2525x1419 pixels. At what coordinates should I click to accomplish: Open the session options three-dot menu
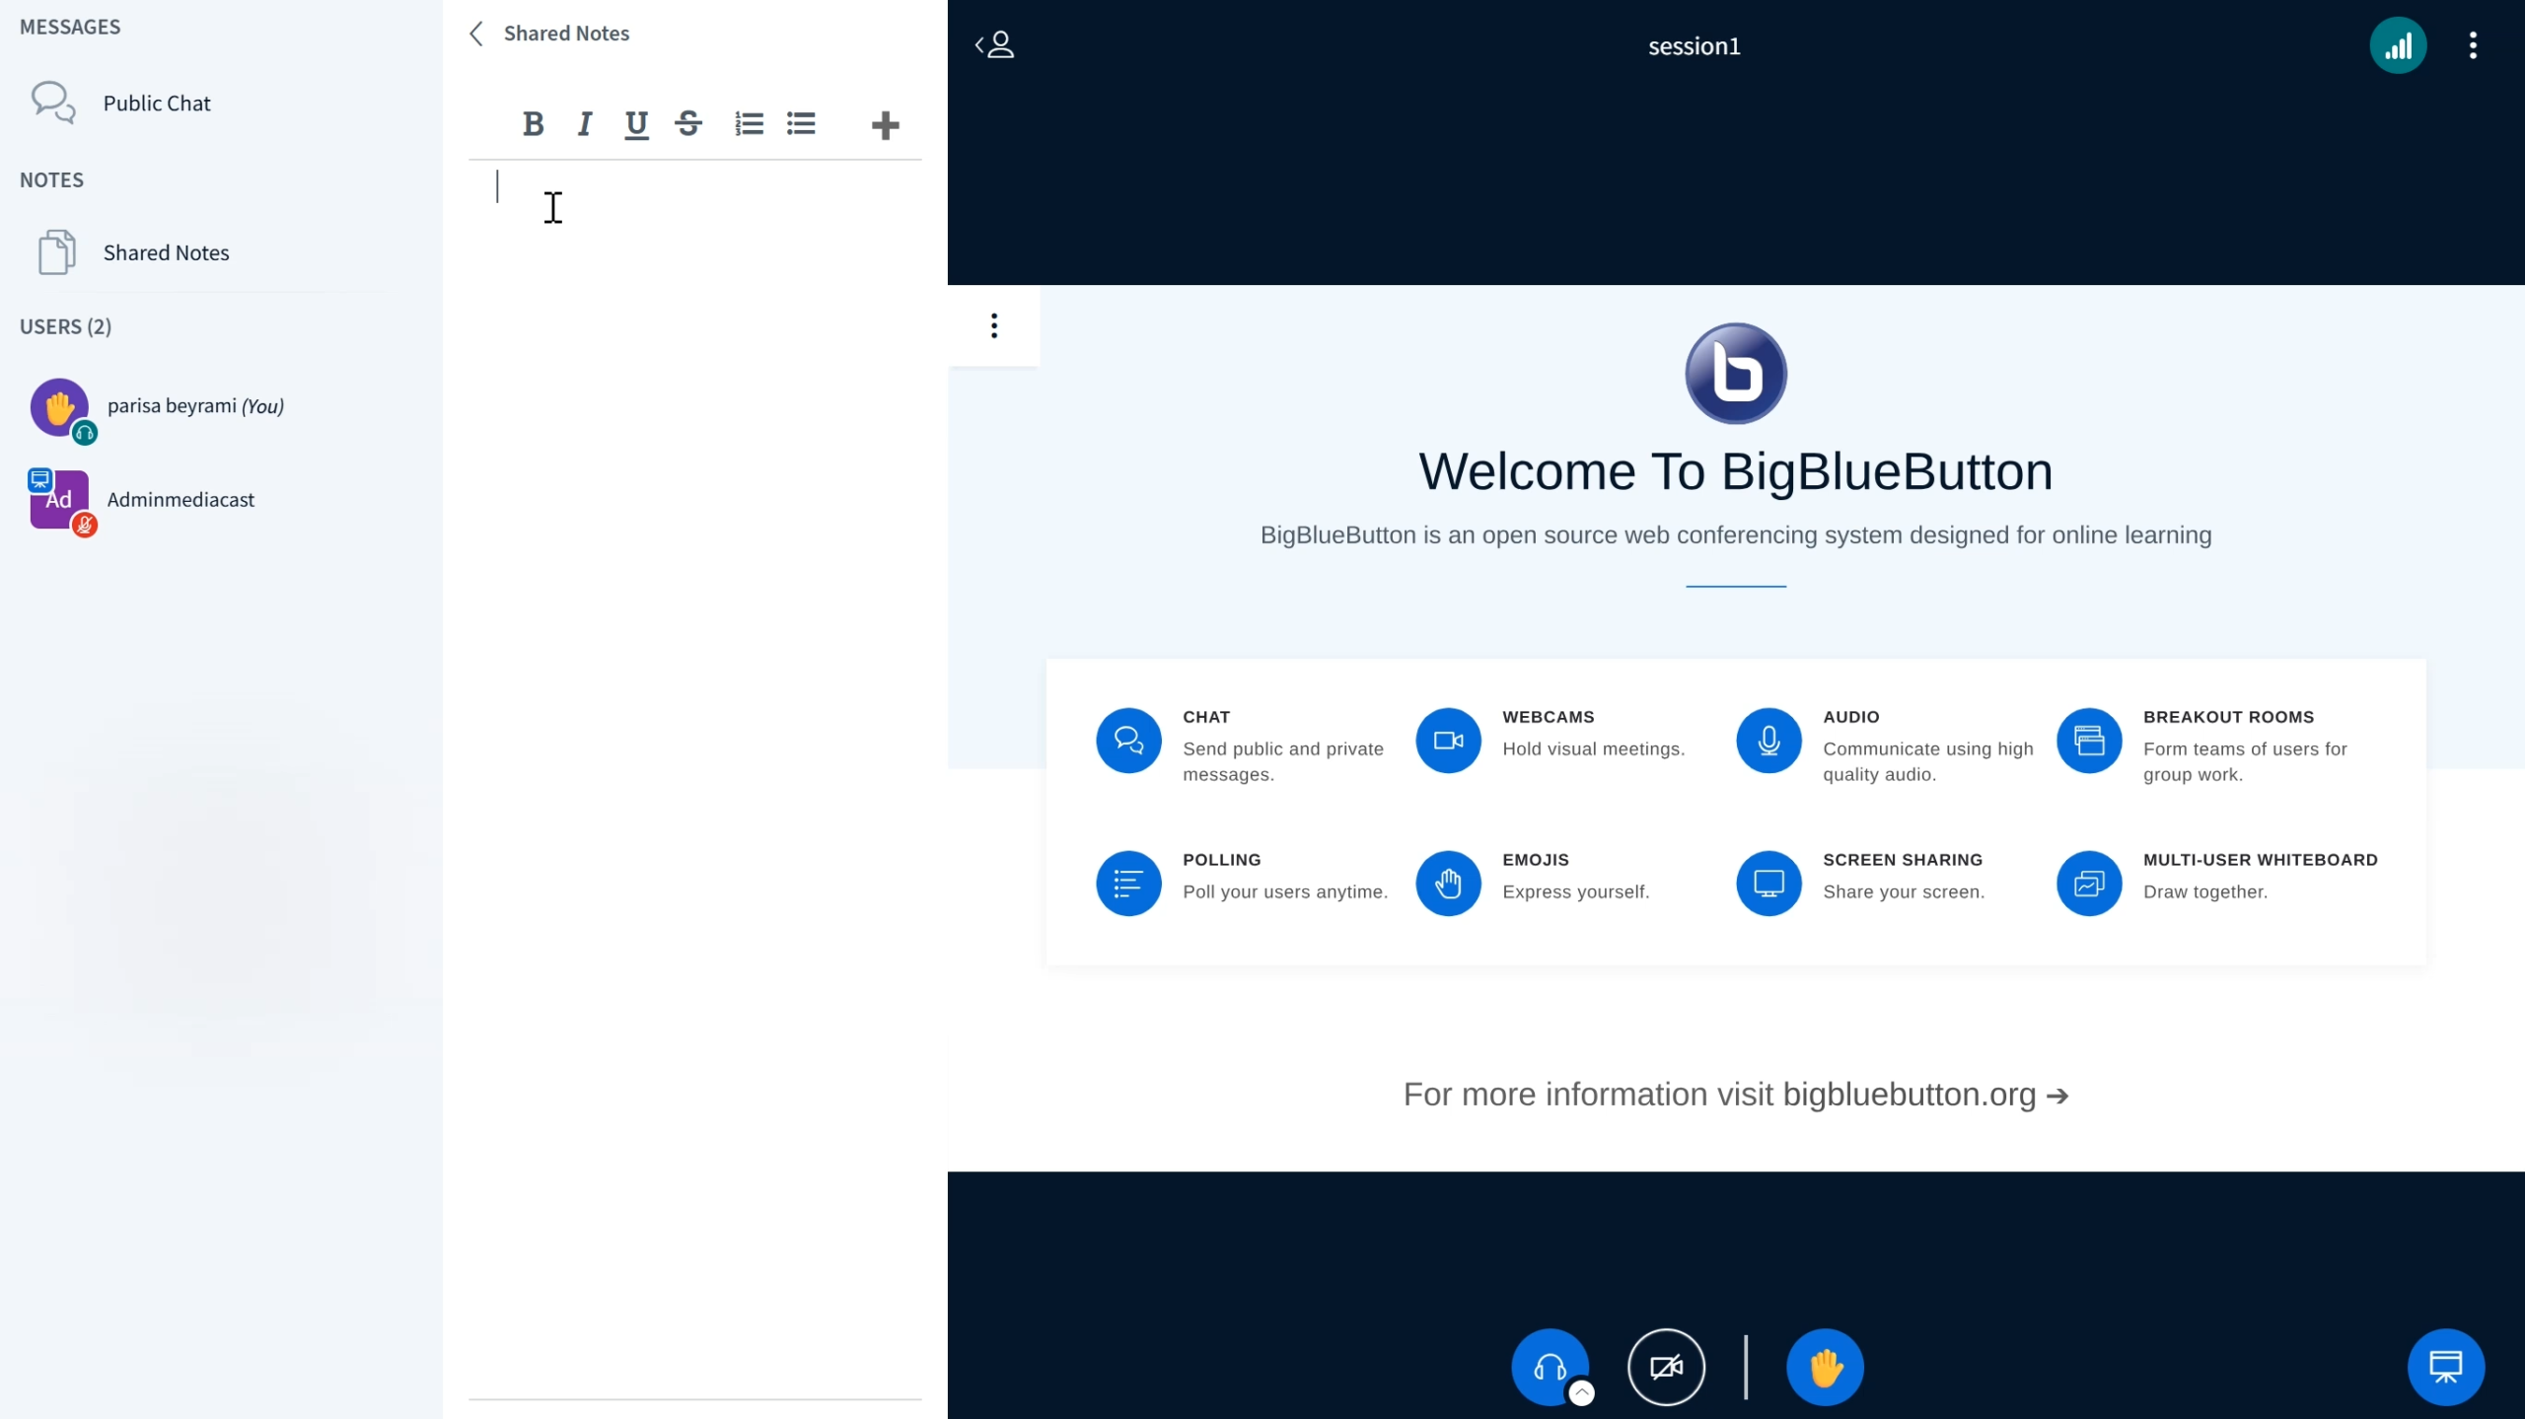pos(2472,45)
